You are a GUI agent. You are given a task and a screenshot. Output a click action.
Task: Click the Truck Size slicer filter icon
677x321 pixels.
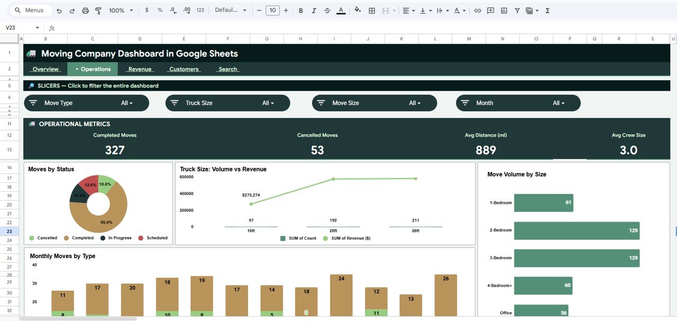(175, 103)
